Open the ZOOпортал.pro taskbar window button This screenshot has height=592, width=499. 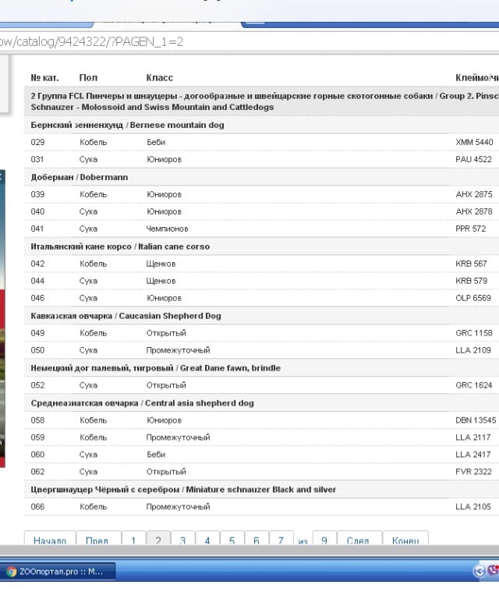[58, 572]
